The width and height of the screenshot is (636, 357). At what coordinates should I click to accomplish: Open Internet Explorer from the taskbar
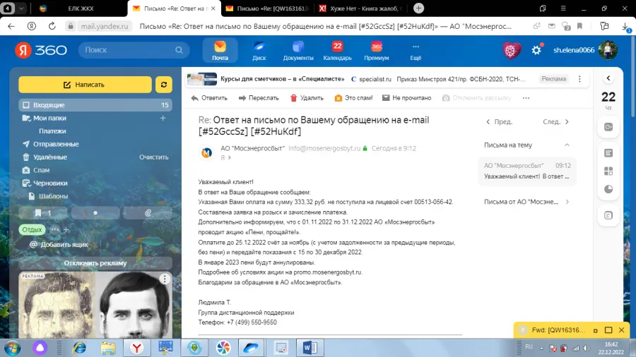(x=79, y=347)
